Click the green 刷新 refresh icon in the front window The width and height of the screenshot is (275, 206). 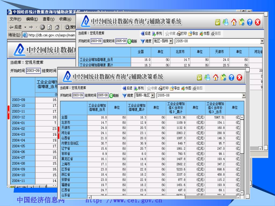111,96
